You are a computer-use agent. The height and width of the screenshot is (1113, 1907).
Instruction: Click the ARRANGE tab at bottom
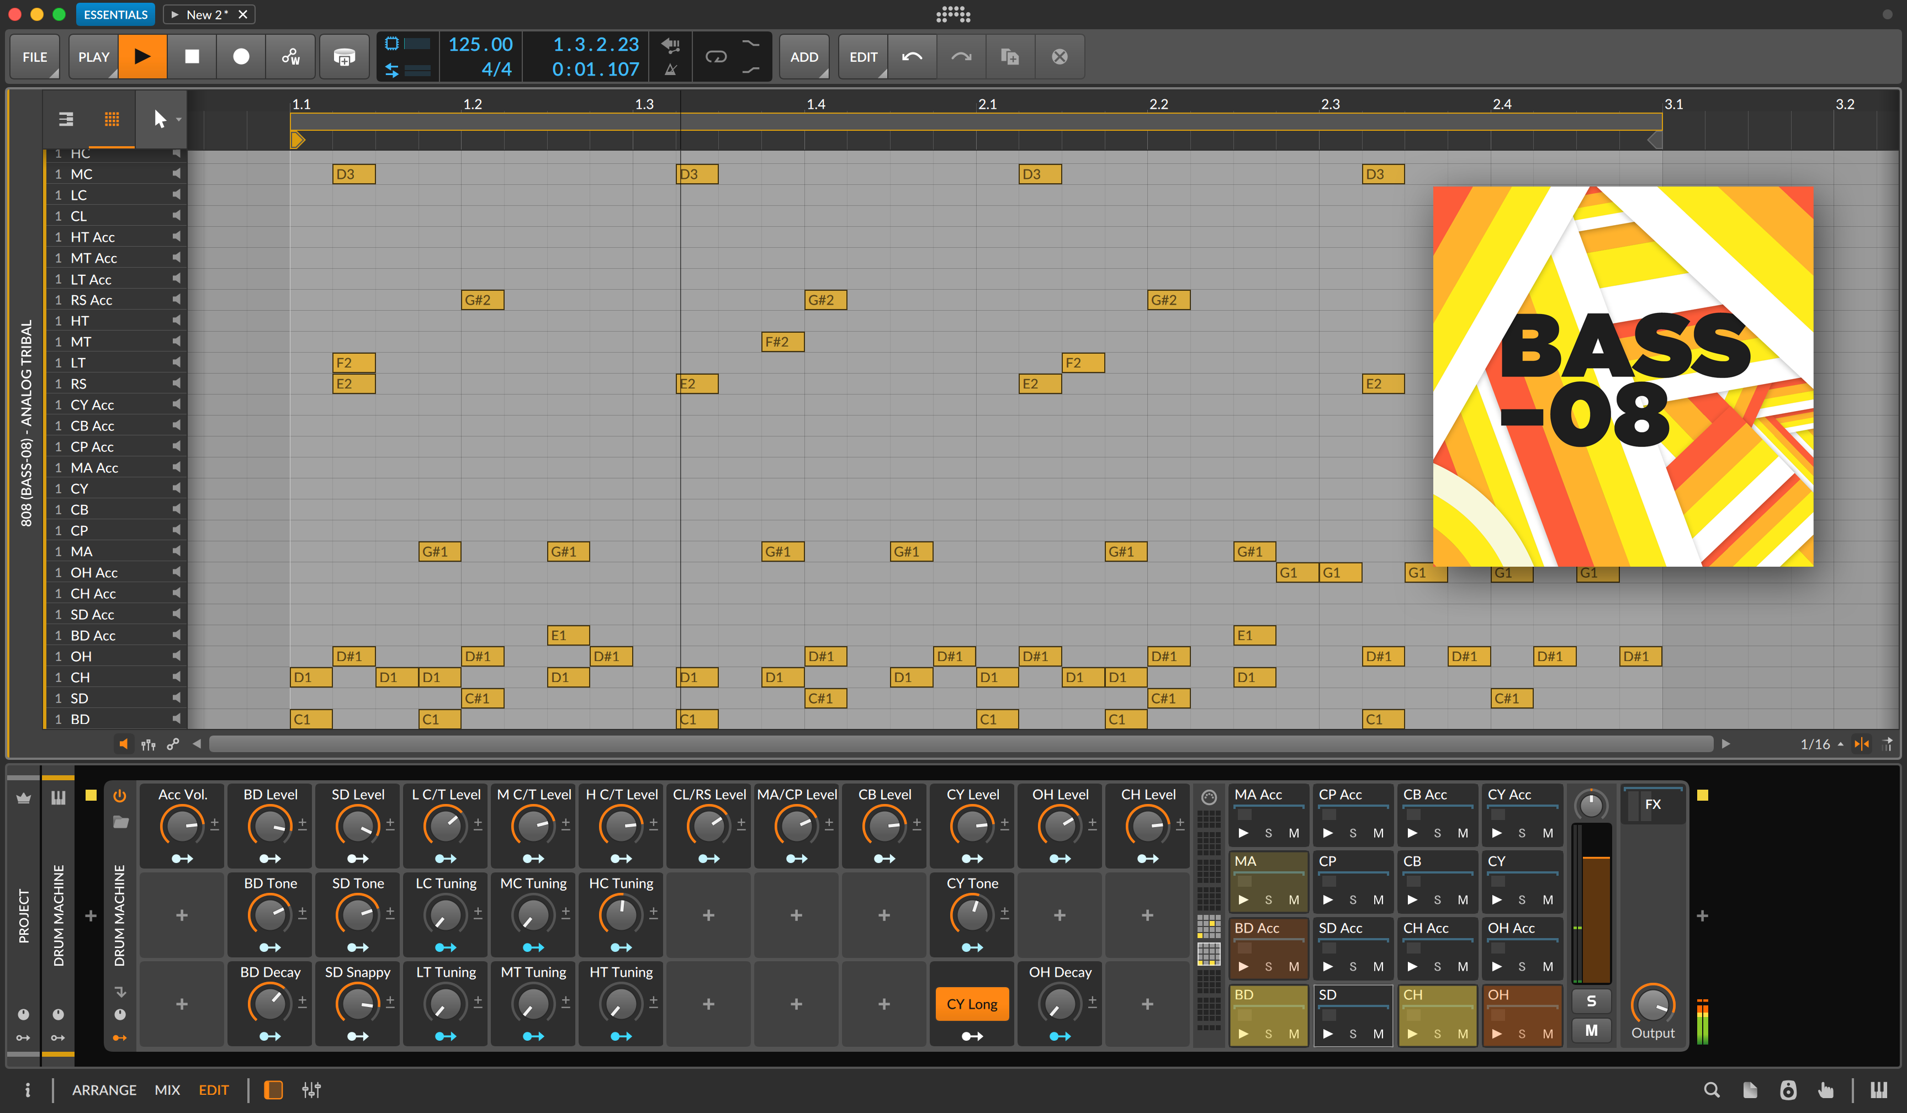coord(103,1089)
